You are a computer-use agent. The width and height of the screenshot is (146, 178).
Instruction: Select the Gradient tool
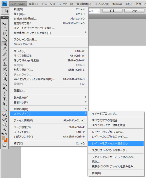(x=5, y=79)
